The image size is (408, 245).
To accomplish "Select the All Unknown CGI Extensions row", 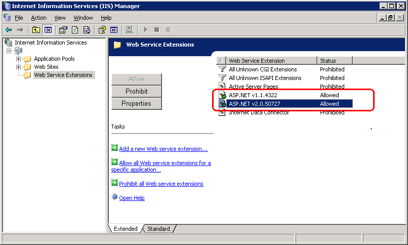I will pos(285,69).
